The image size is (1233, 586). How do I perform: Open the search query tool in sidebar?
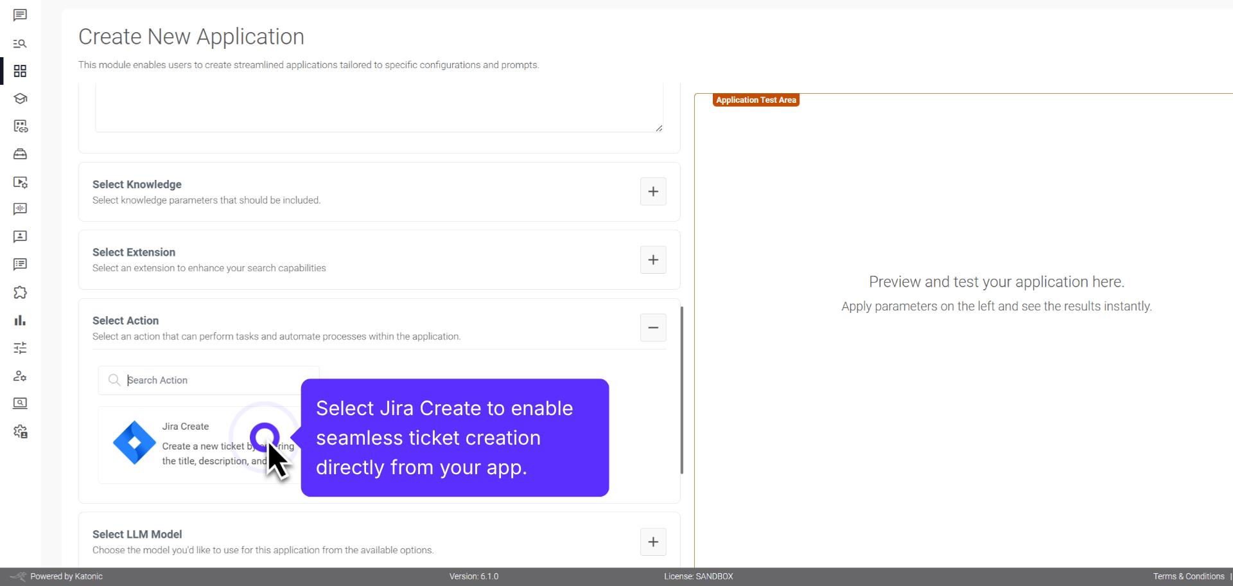click(20, 44)
